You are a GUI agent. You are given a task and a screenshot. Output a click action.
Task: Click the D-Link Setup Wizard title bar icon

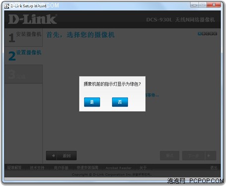pos(6,6)
